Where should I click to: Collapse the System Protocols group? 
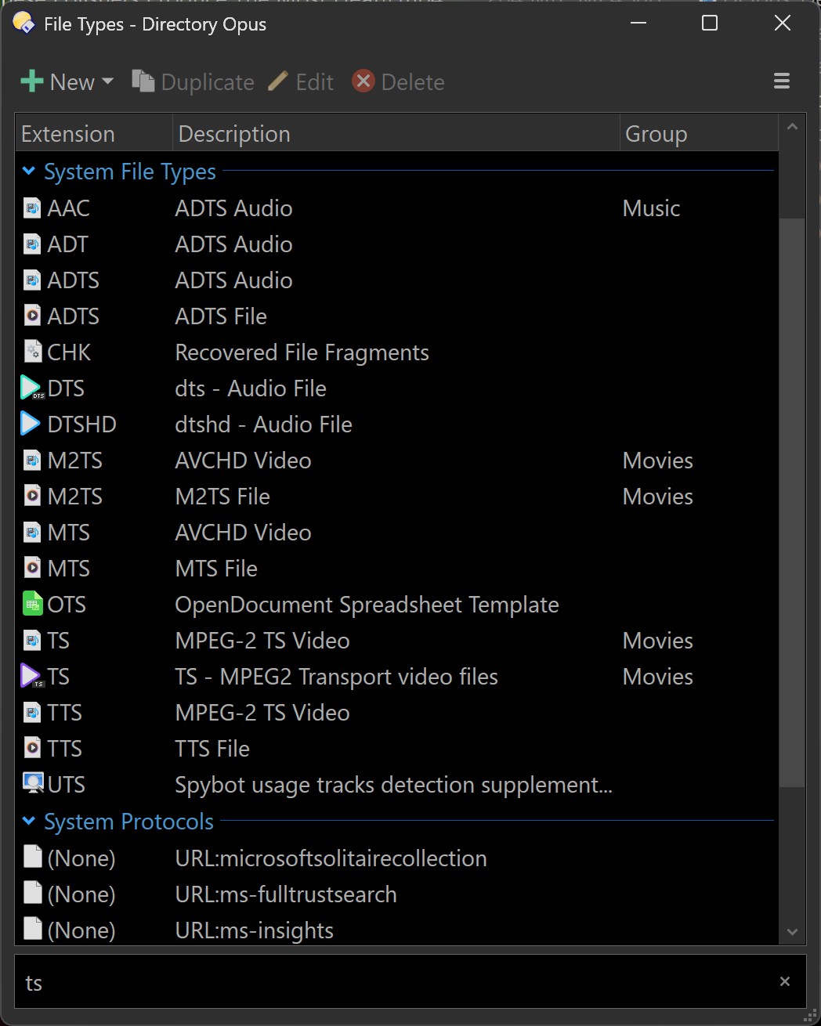29,821
